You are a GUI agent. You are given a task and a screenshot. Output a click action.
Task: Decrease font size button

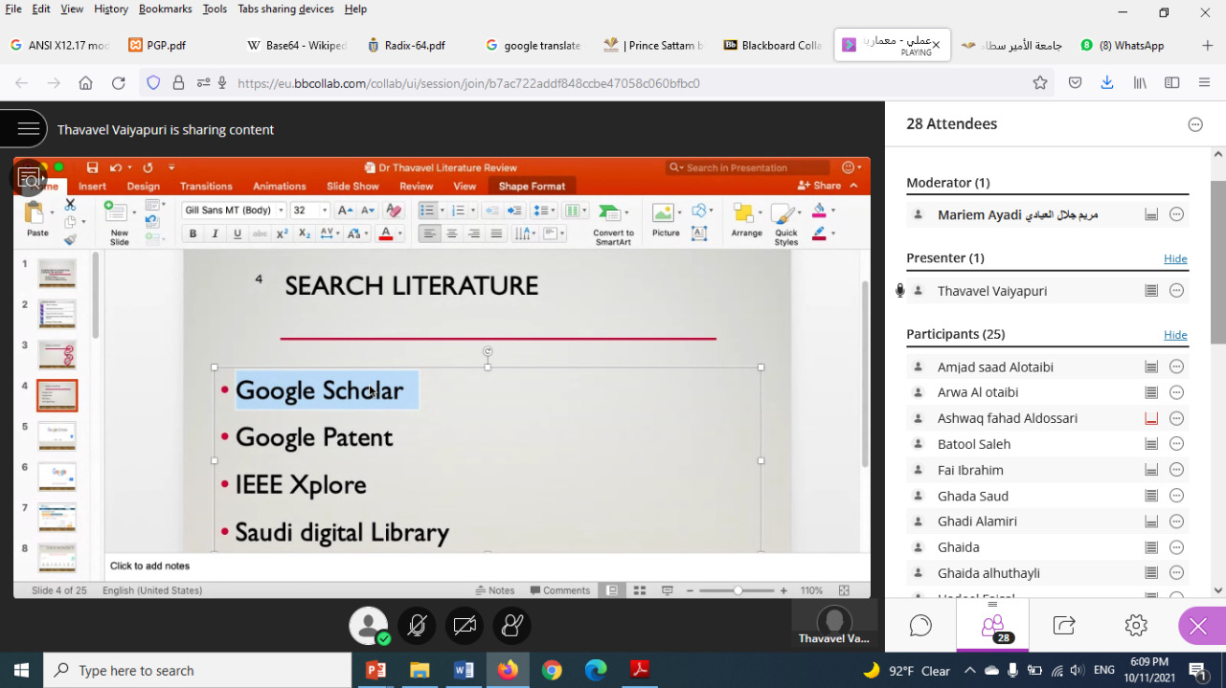tap(369, 211)
